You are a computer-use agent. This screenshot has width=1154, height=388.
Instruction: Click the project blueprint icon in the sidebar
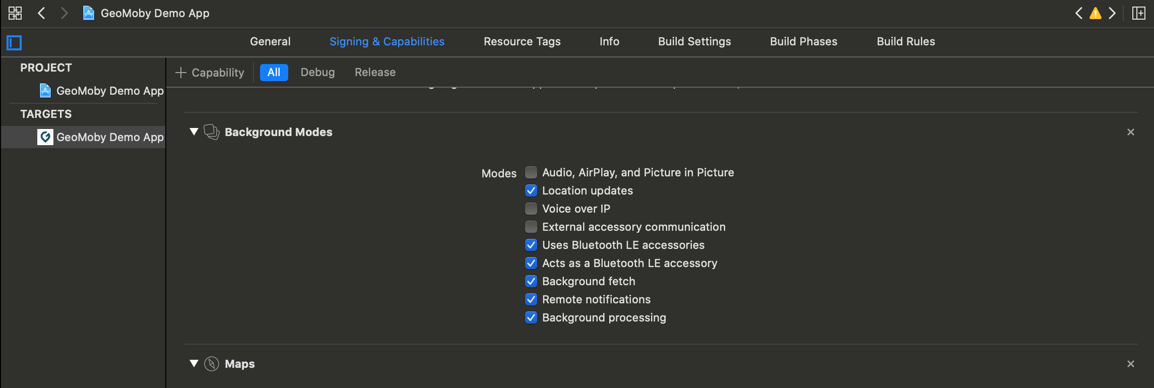click(45, 91)
